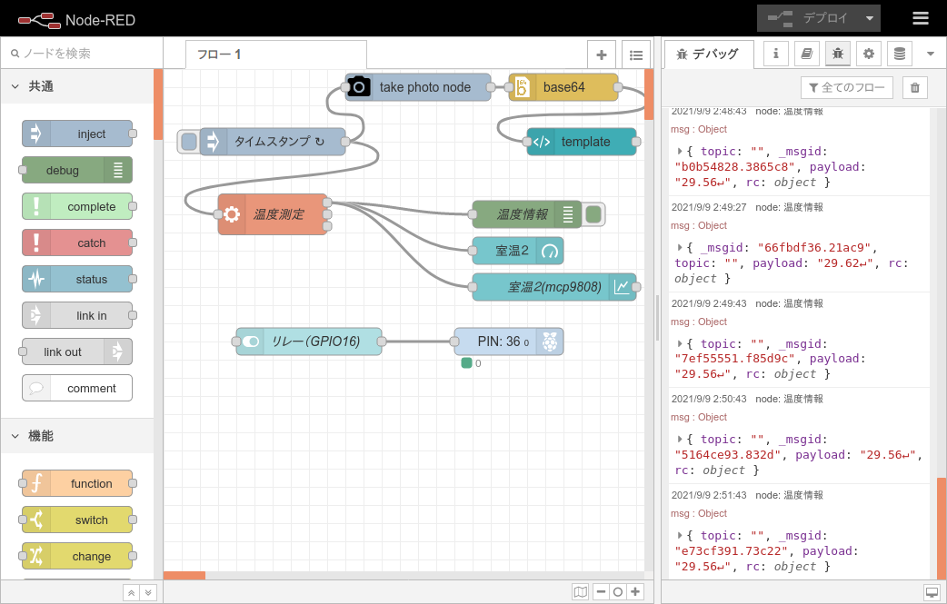Viewport: 947px width, 604px height.
Task: Toggle the canvas navigator map
Action: (581, 592)
